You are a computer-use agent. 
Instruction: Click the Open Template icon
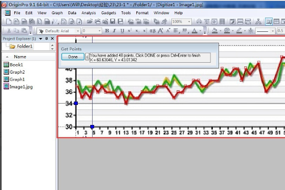(x=97, y=21)
